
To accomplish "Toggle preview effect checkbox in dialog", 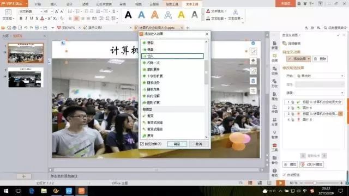I will [x=142, y=144].
